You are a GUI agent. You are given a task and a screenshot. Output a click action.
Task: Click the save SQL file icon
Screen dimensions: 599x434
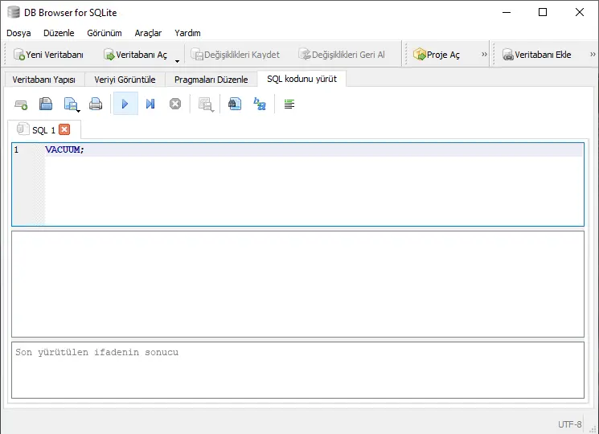(71, 104)
